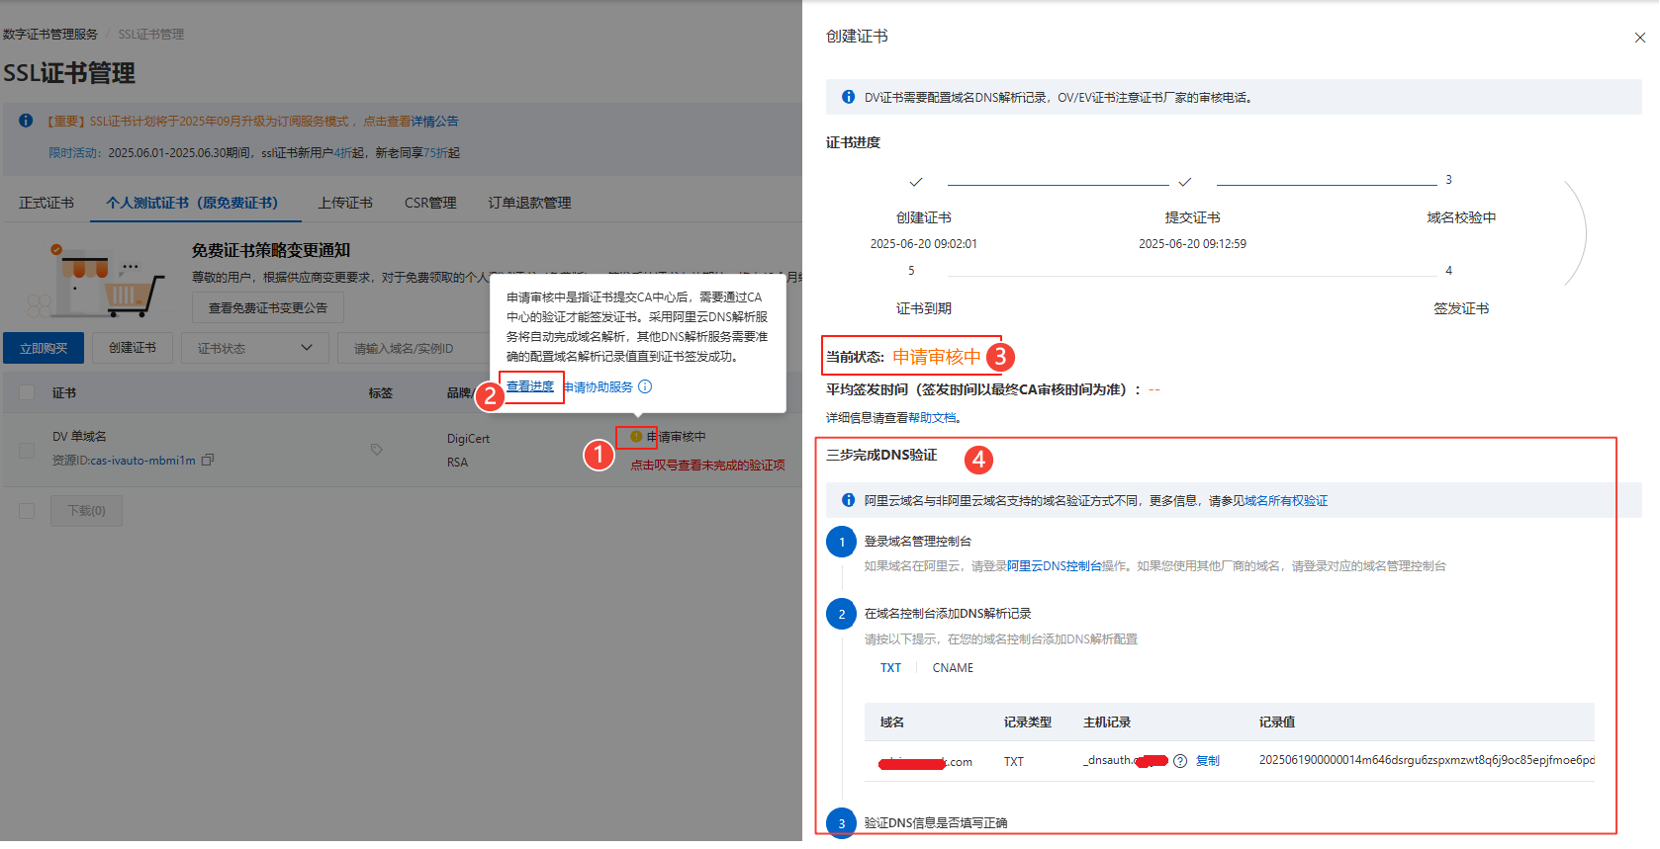1660x849 pixels.
Task: Click the 提交证书 completed checkmark step
Action: (1185, 182)
